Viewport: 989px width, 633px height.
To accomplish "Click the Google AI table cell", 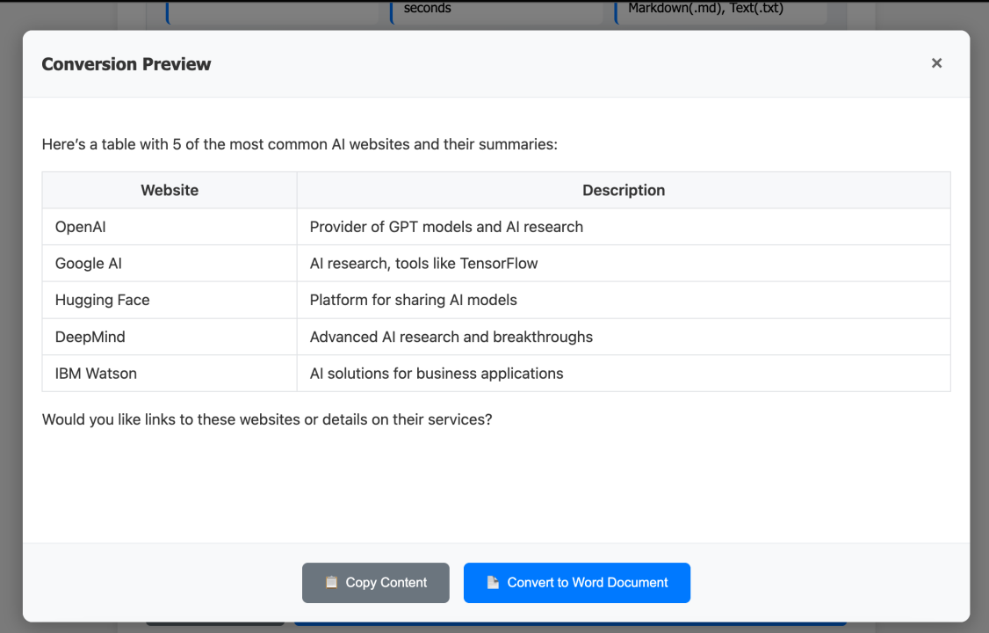I will [170, 263].
